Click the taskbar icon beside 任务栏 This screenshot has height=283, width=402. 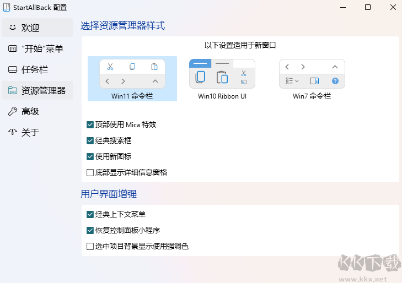(x=12, y=70)
